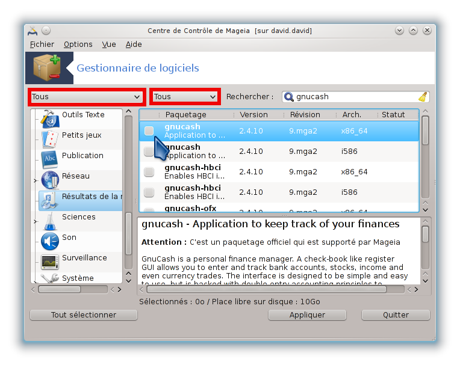Click right arrow of description horizontal scrollbar
Screen dimensions: 460x365
pos(416,290)
